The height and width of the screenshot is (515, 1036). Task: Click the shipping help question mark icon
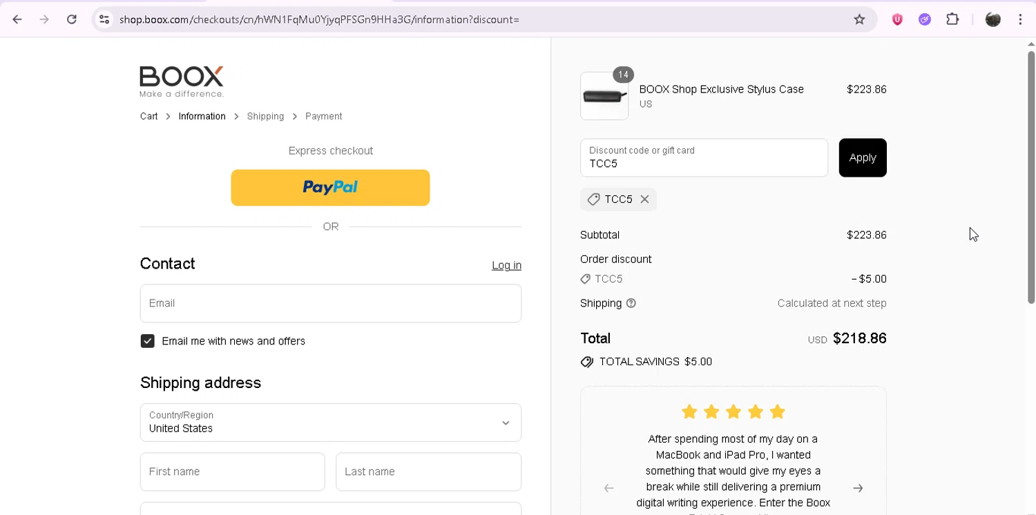[631, 303]
